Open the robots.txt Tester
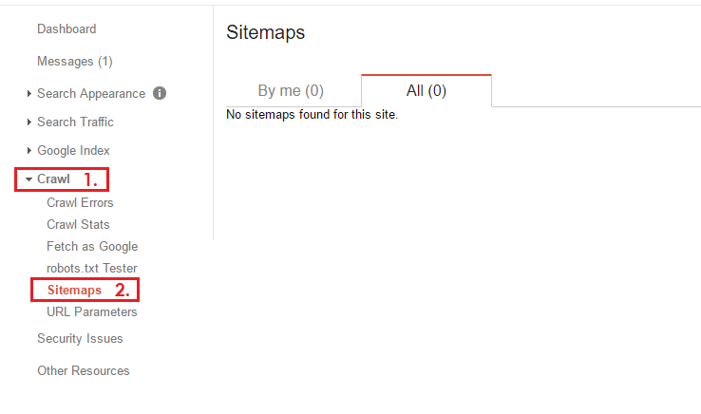701x414 pixels. click(x=91, y=269)
